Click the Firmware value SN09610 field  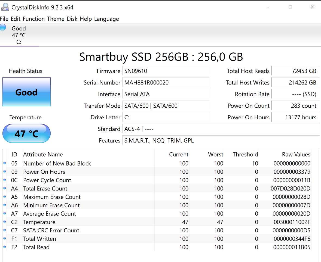pos(166,71)
